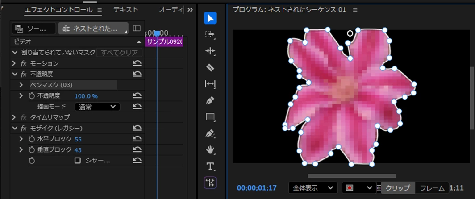Click the 水平ブロック value 55

pos(78,139)
